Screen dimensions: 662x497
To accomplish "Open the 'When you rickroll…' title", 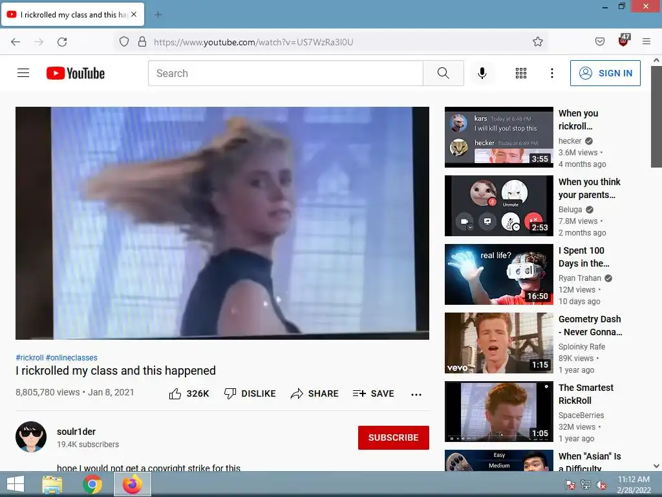I will (578, 120).
